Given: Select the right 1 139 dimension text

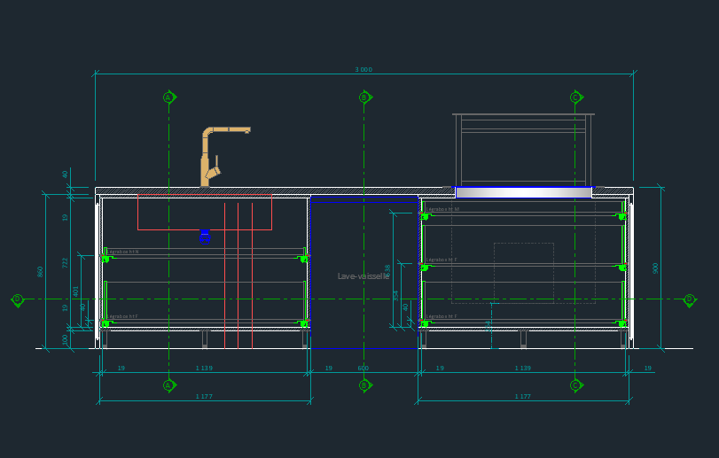Looking at the screenshot, I should [x=523, y=368].
